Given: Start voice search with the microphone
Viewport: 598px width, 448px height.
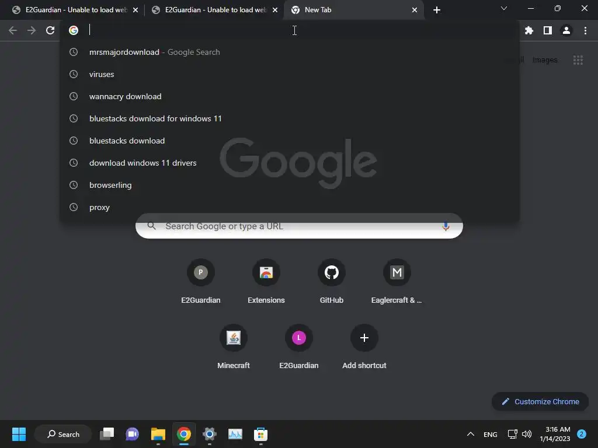Looking at the screenshot, I should [x=445, y=226].
